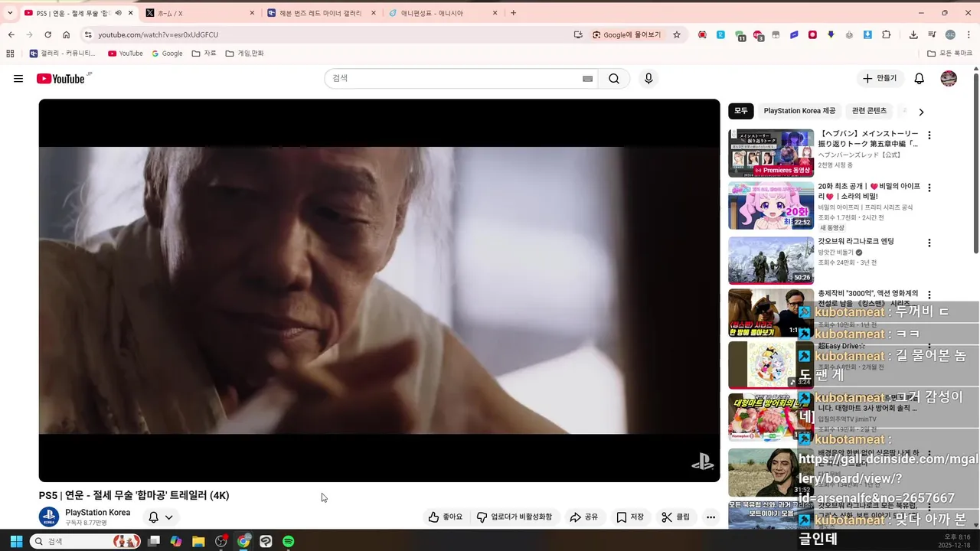Expand the 게임,만화 bookmark folder

(245, 54)
